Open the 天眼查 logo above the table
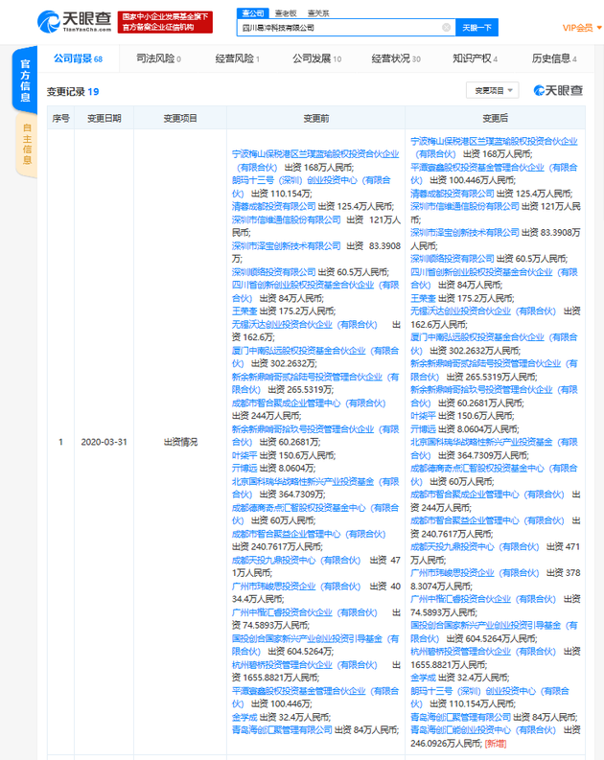Screen dimensions: 604x760 [x=558, y=90]
